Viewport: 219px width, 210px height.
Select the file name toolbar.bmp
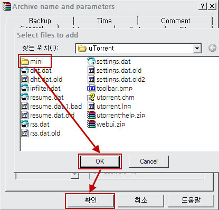[x=115, y=89]
